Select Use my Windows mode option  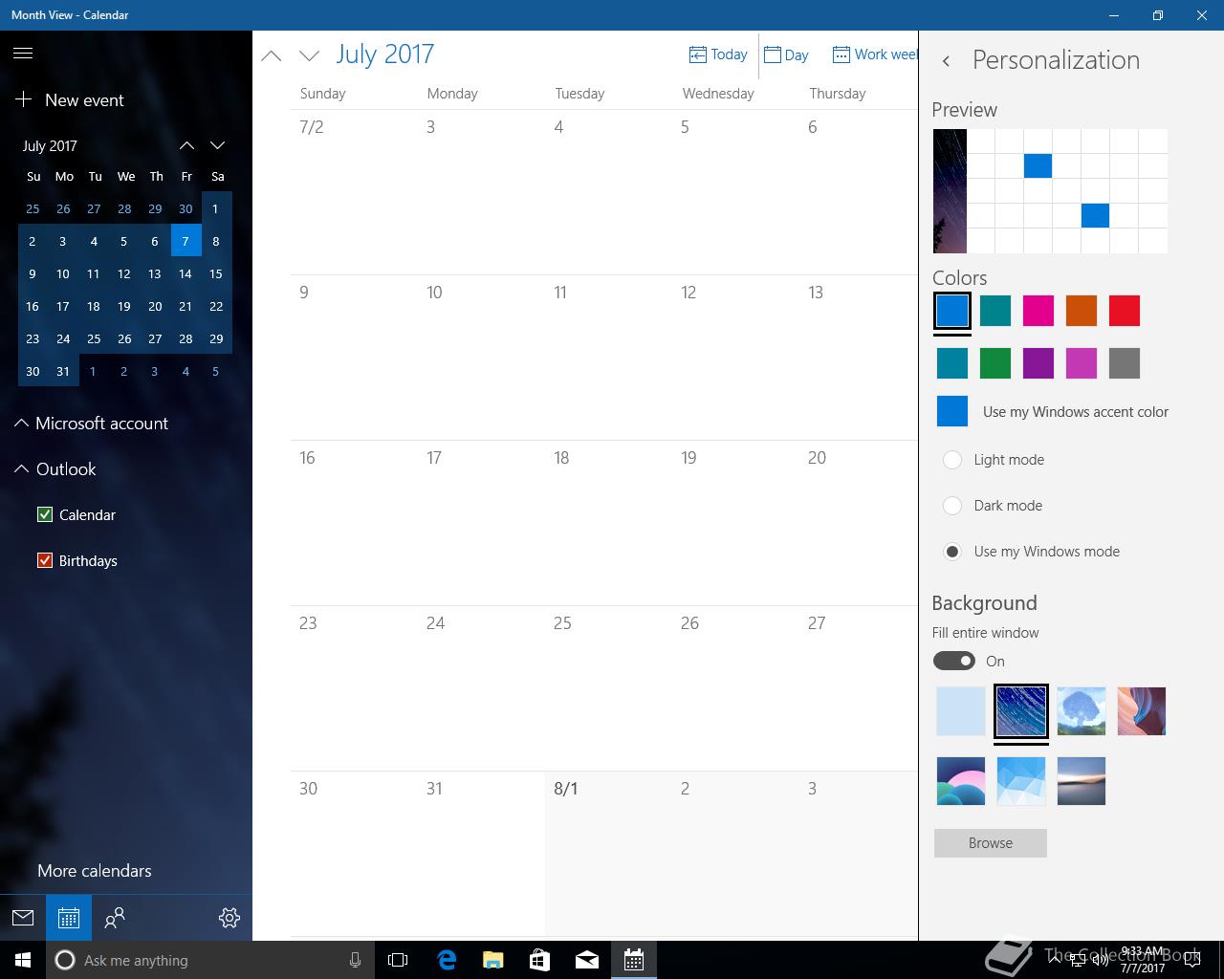click(952, 552)
